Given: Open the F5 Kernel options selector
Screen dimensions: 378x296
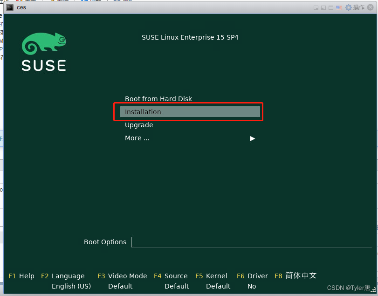Looking at the screenshot, I should click(x=211, y=276).
